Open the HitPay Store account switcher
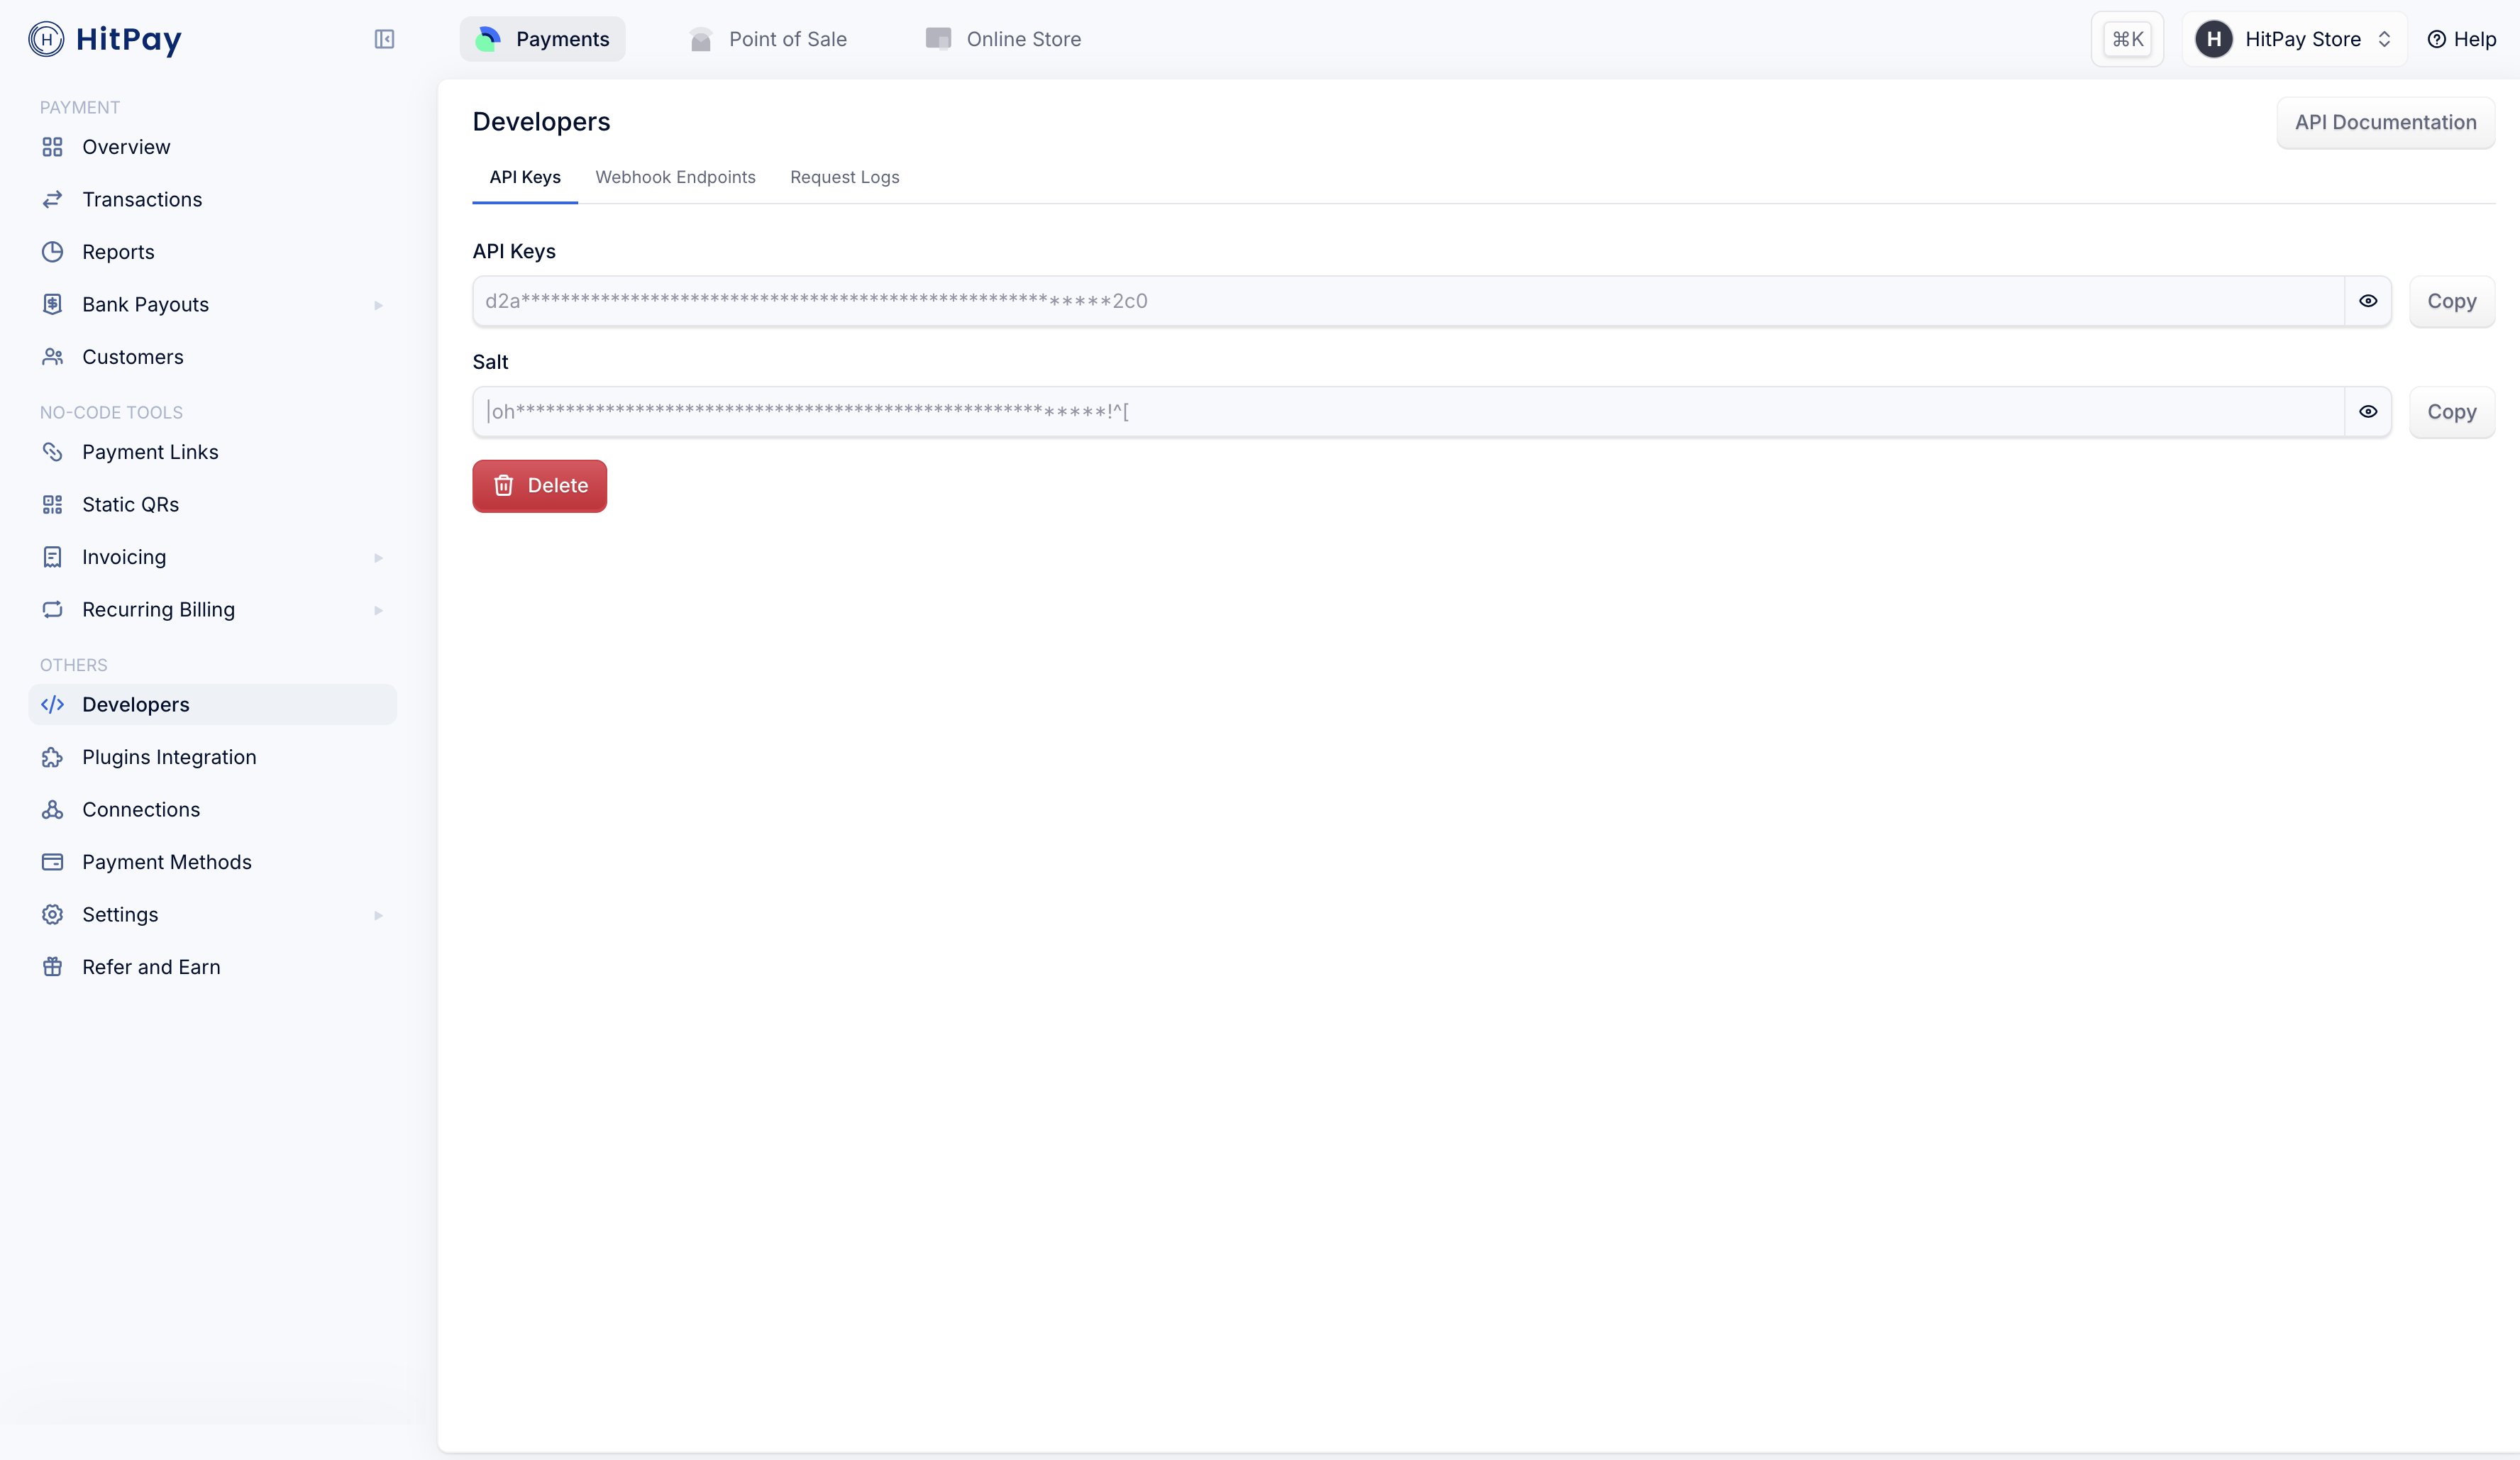Viewport: 2520px width, 1460px height. coord(2294,39)
